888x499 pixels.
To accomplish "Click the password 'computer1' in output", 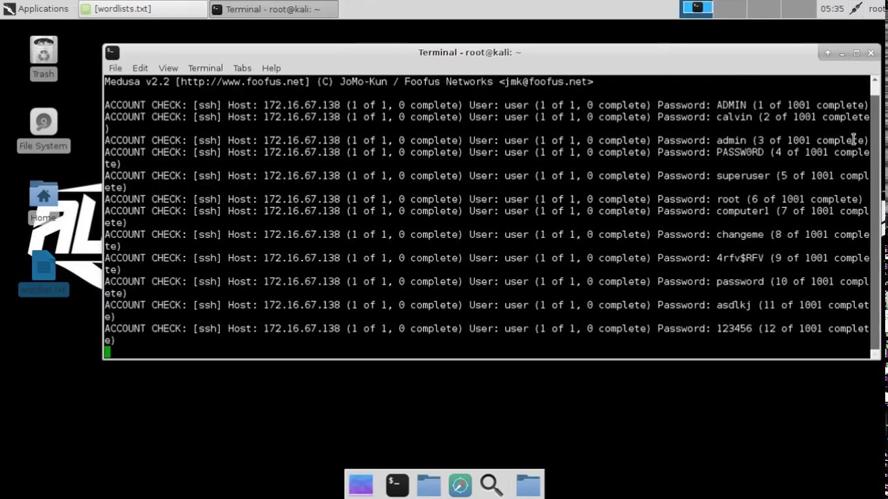I will click(742, 211).
